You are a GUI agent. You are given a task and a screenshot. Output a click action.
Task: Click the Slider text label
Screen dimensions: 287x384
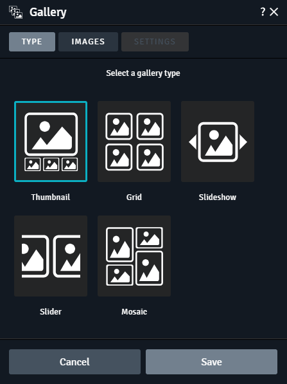point(51,312)
